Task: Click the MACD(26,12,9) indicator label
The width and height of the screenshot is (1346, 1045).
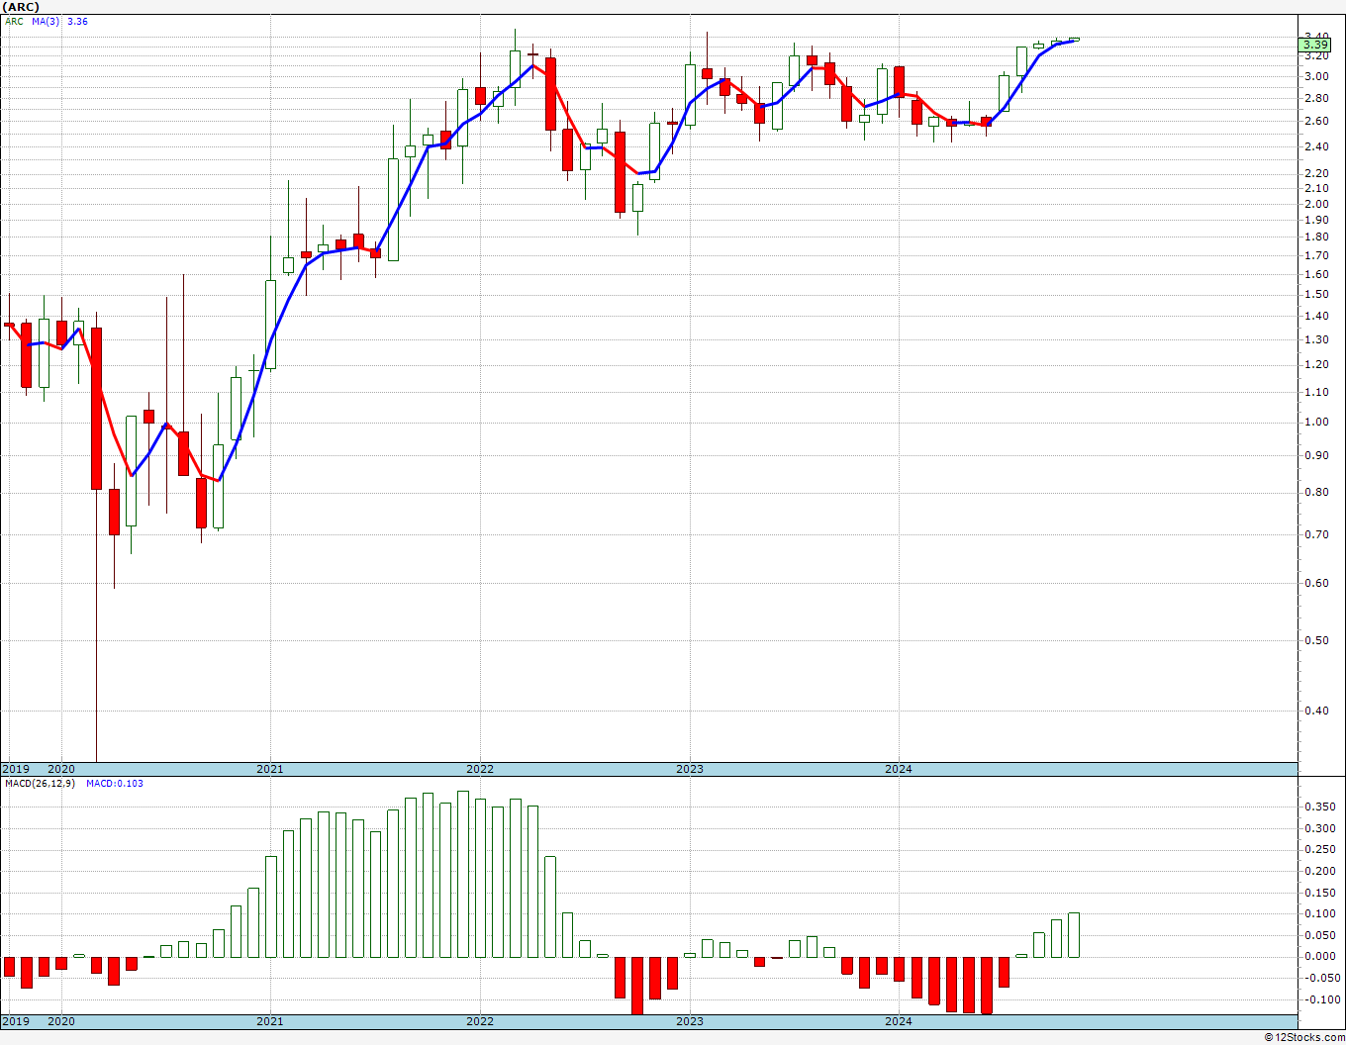Action: click(41, 784)
